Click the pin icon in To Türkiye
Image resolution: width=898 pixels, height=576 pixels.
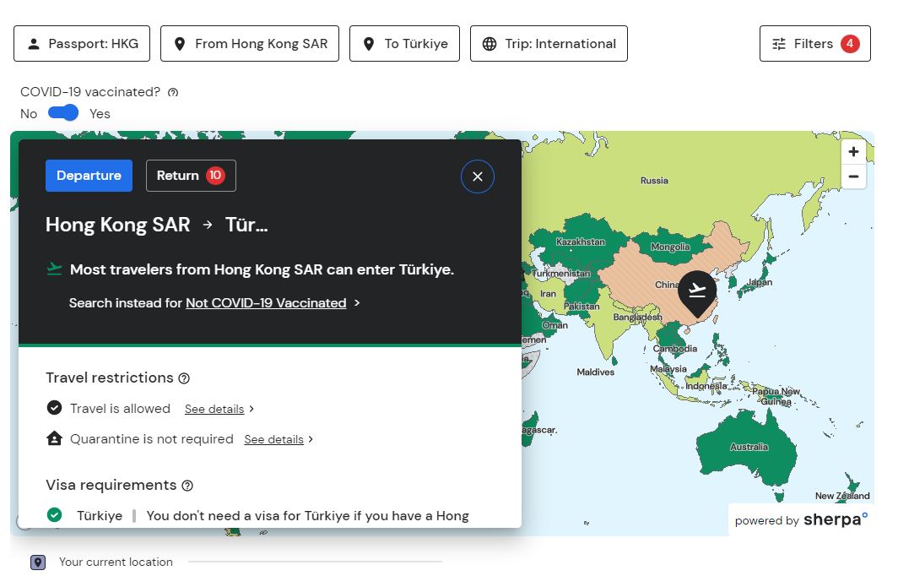coord(369,44)
